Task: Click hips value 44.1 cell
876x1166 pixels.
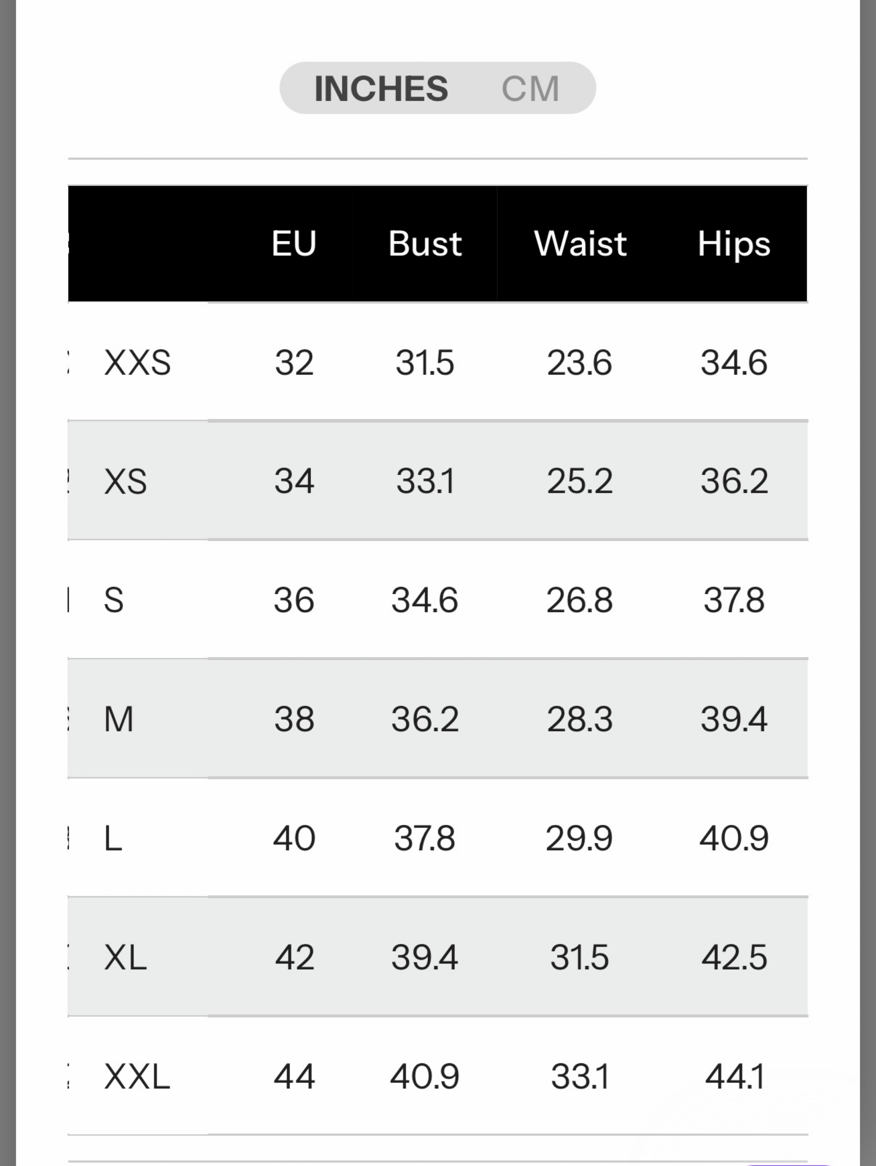Action: [x=735, y=1076]
